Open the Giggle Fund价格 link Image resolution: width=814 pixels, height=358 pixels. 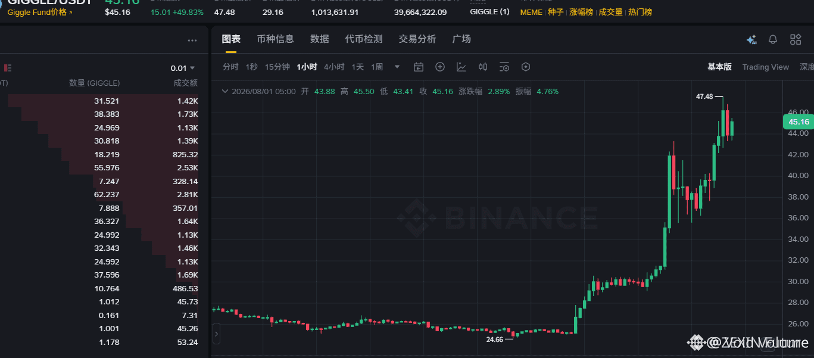click(x=40, y=12)
